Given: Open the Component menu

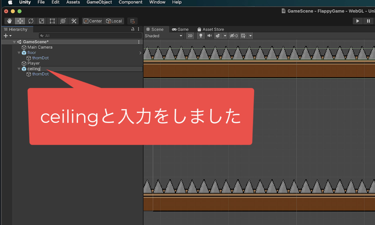Looking at the screenshot, I should (130, 2).
